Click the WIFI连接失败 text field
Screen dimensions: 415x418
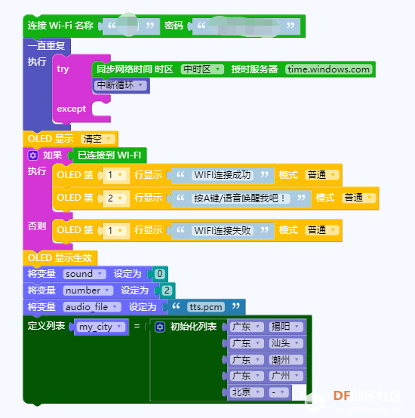pos(223,230)
